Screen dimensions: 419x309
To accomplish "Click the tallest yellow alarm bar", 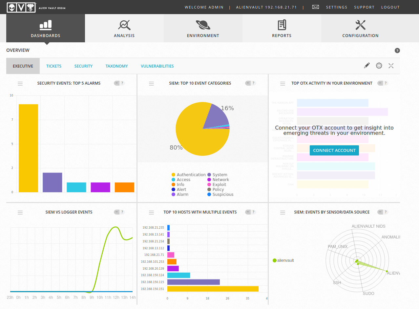I will (28, 148).
